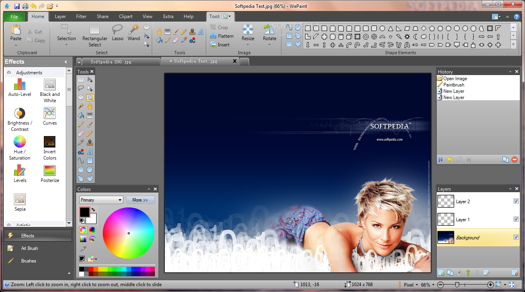Click the Rectangular Select button
This screenshot has height=292, width=525.
[95, 35]
